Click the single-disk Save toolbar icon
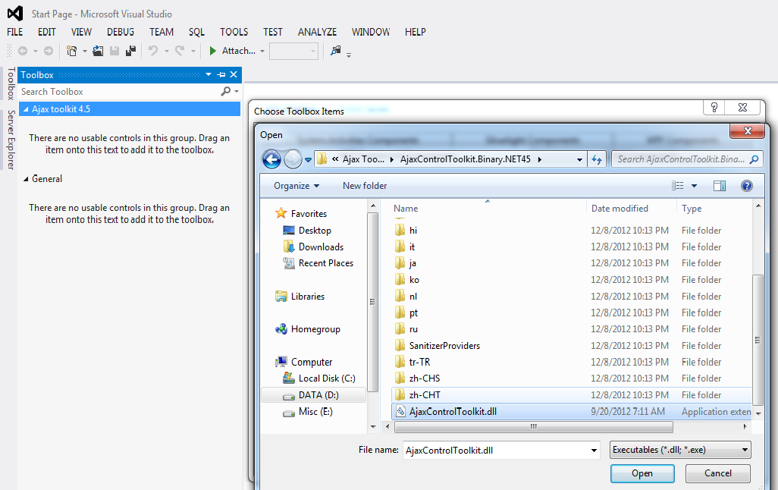The width and height of the screenshot is (778, 490). tap(114, 51)
